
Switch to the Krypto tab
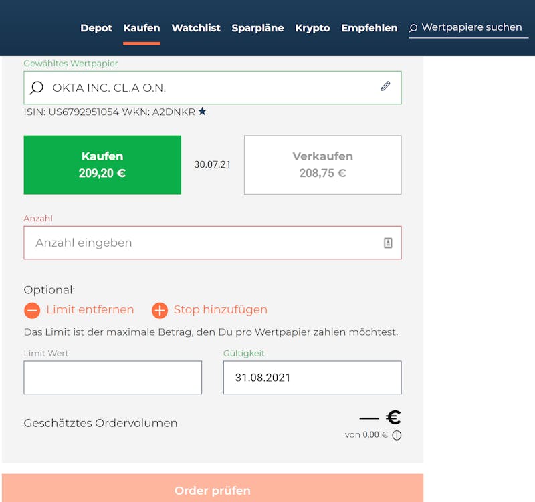pos(312,28)
